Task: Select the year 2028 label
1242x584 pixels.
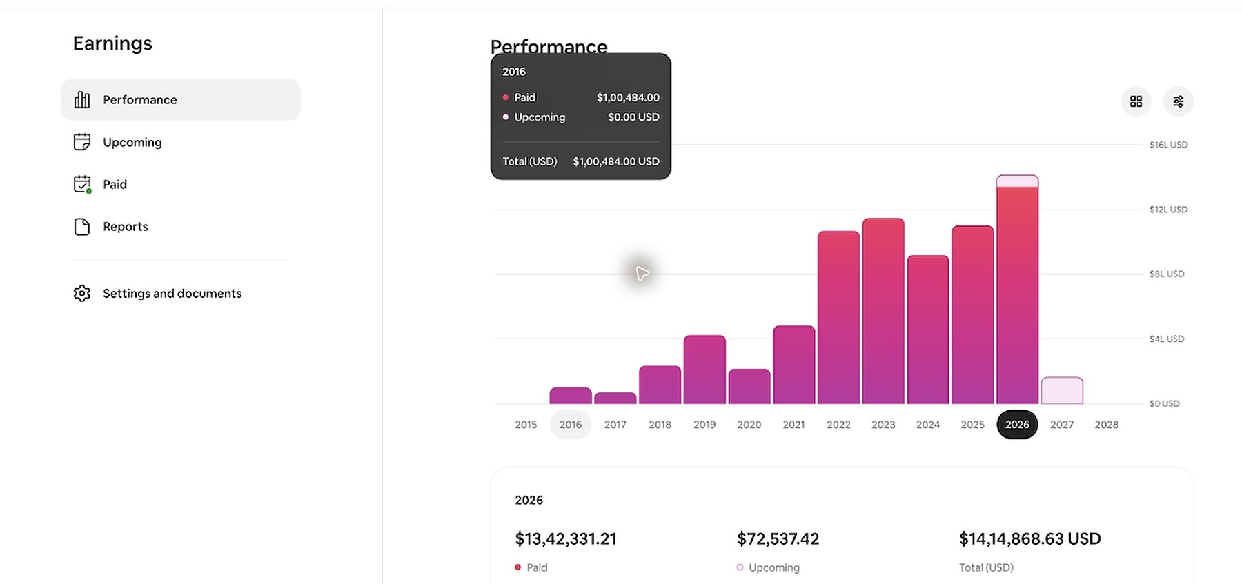Action: 1107,425
